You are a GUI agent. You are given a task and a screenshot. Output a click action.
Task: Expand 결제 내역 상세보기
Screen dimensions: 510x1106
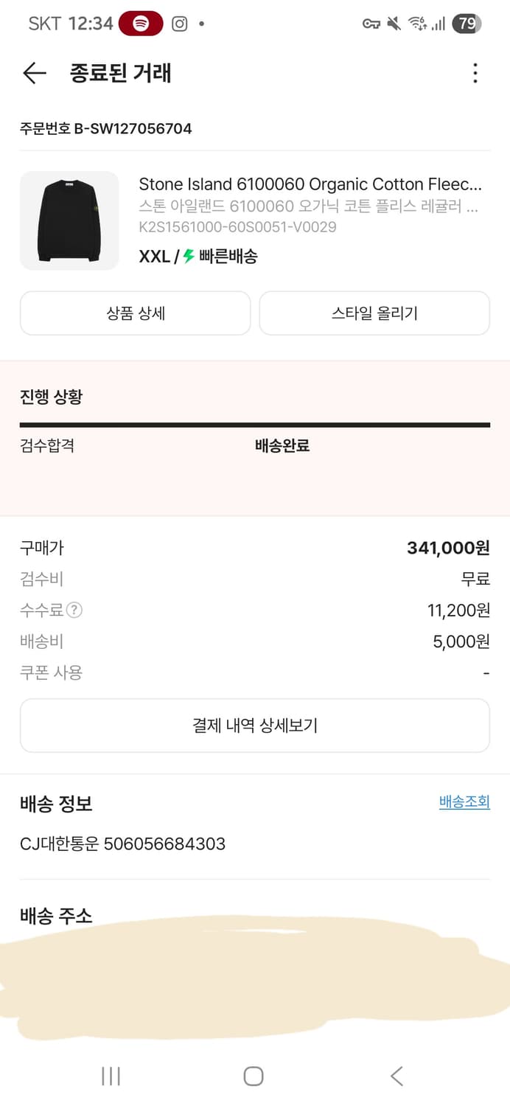pyautogui.click(x=254, y=726)
